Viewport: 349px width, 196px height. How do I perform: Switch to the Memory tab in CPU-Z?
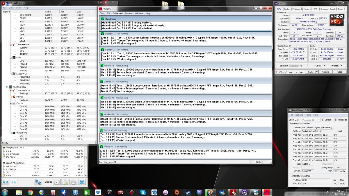(307, 9)
